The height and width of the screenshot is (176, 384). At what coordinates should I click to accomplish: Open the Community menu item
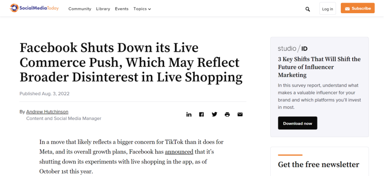pyautogui.click(x=80, y=9)
